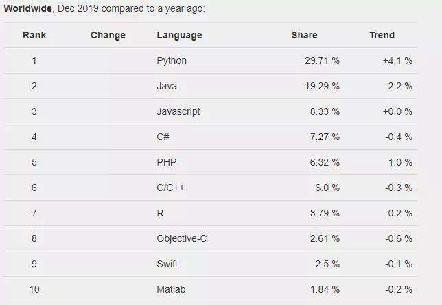442x305 pixels.
Task: Click the Rank column header
Action: 34,35
